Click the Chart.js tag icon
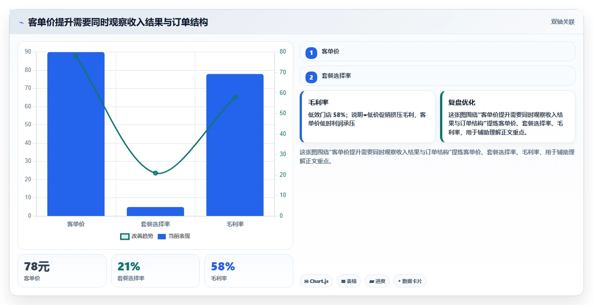This screenshot has height=305, width=593. 306,282
